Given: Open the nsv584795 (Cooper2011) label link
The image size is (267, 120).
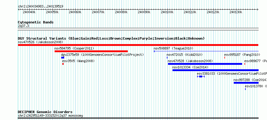Looking at the screenshot, I should click(x=74, y=48).
